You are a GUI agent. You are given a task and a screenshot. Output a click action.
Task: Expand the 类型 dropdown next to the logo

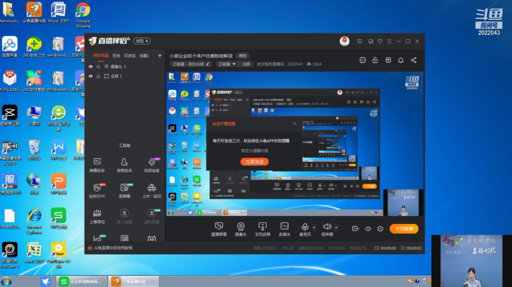point(142,41)
